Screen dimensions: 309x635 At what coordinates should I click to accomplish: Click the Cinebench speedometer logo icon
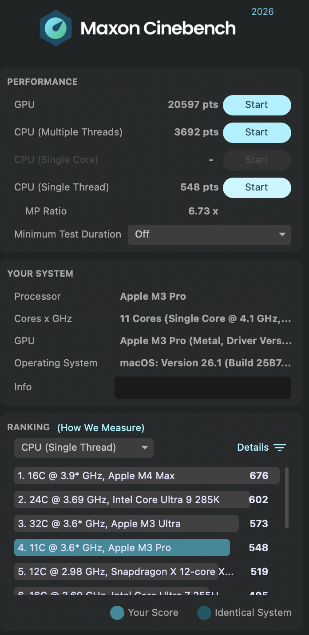tap(55, 28)
